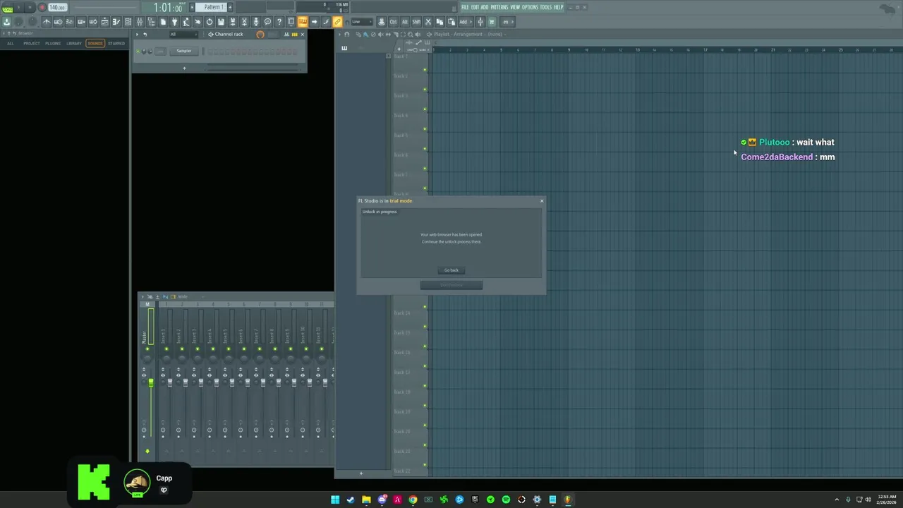Click the question mark help icon
Screen dimensions: 903x508
coord(279,22)
